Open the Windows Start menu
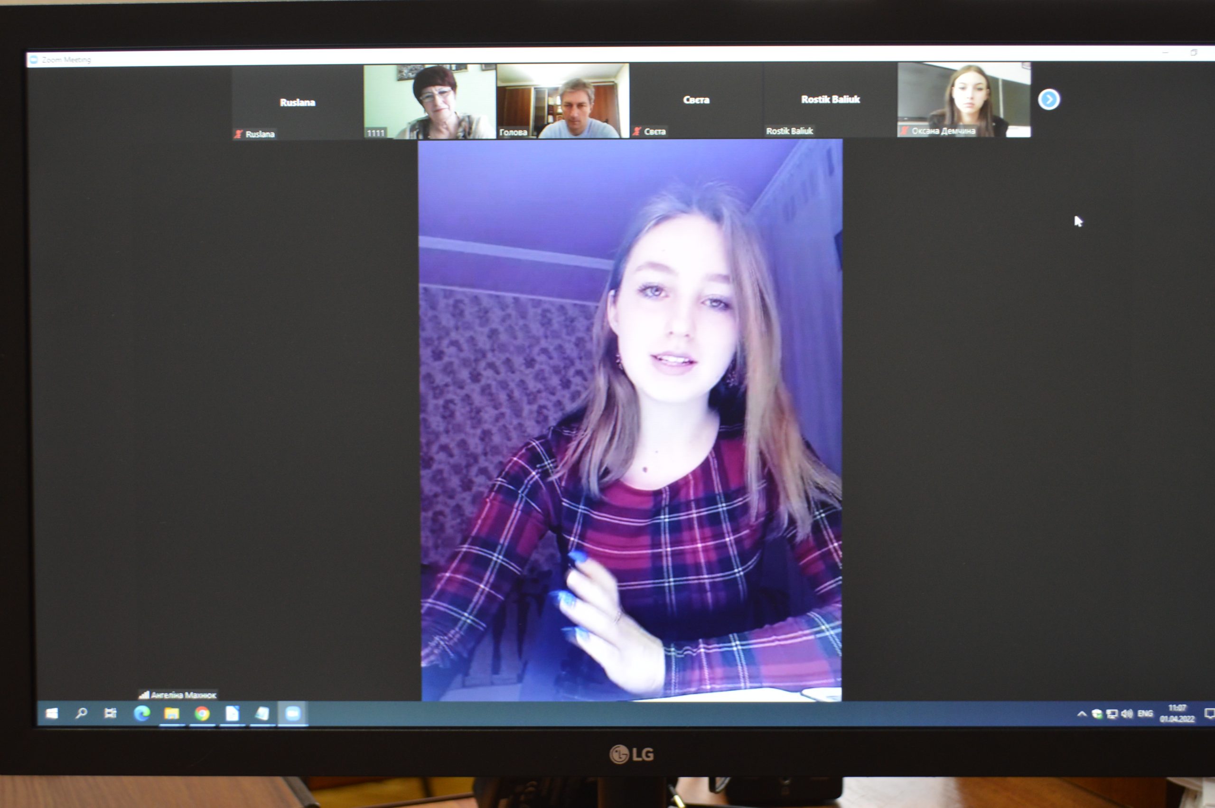1215x808 pixels. [x=52, y=713]
